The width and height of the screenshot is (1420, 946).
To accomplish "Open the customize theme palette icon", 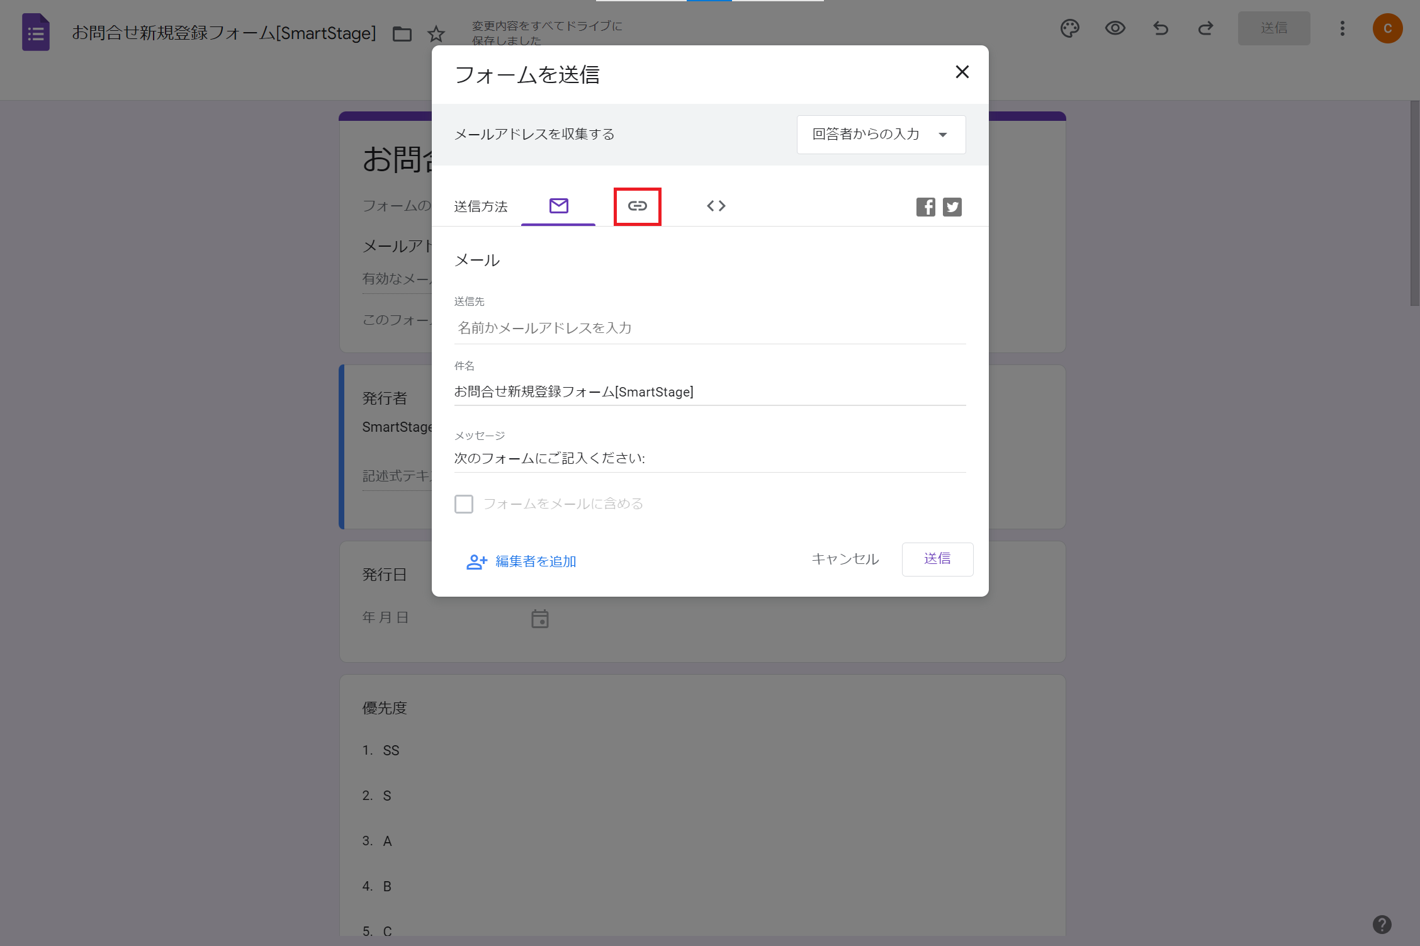I will pos(1070,28).
